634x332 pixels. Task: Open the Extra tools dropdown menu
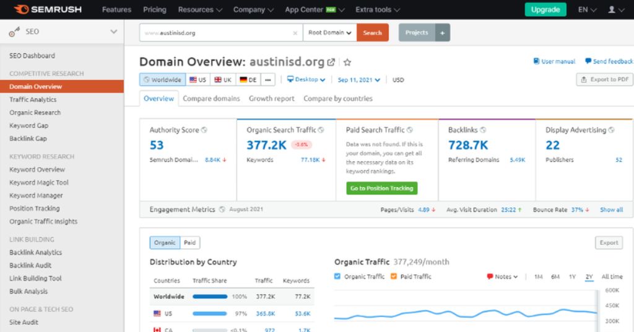(378, 10)
